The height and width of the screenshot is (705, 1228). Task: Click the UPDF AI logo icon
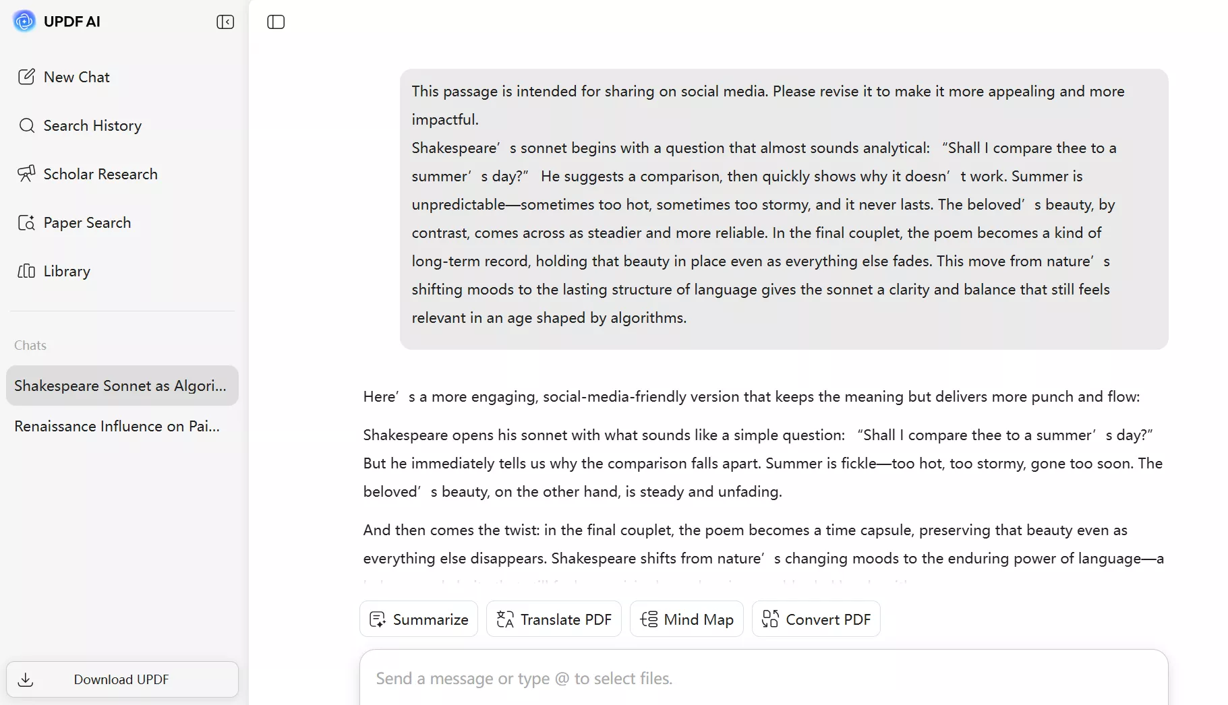[x=24, y=22]
